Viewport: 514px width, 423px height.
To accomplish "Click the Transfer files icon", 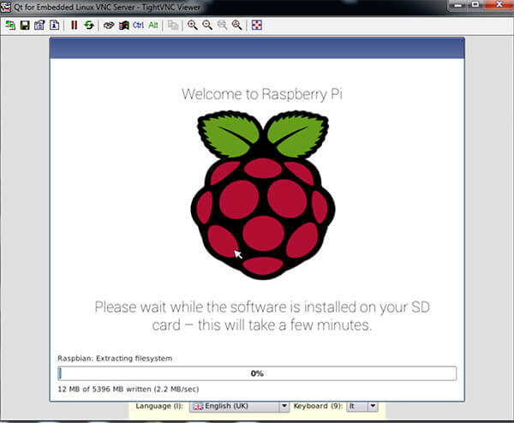I will (x=173, y=25).
